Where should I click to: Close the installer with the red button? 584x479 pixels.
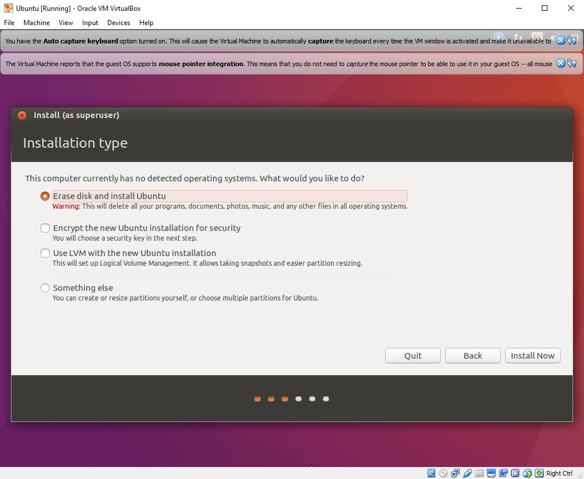[x=22, y=115]
